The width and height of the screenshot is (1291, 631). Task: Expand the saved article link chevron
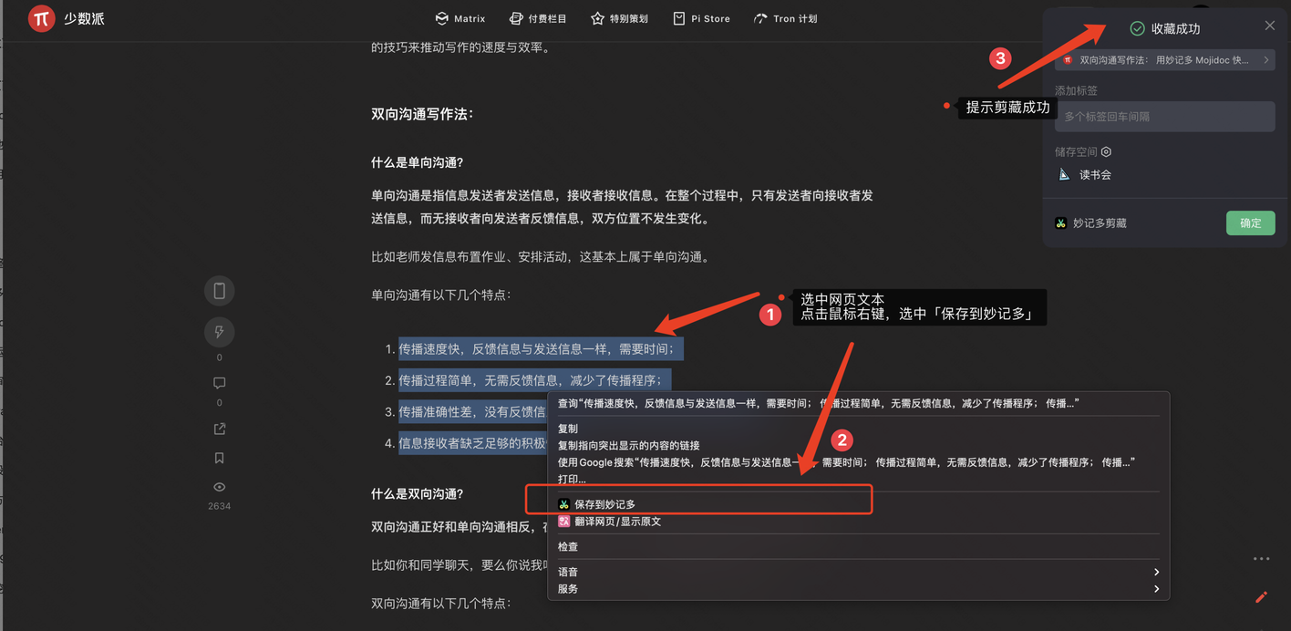click(1266, 60)
